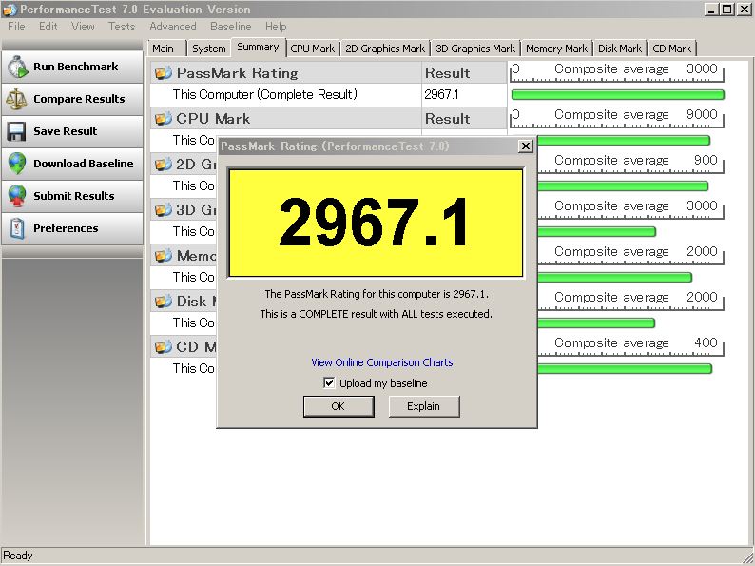Switch to the System tab
Screen dimensions: 755x566
(208, 49)
